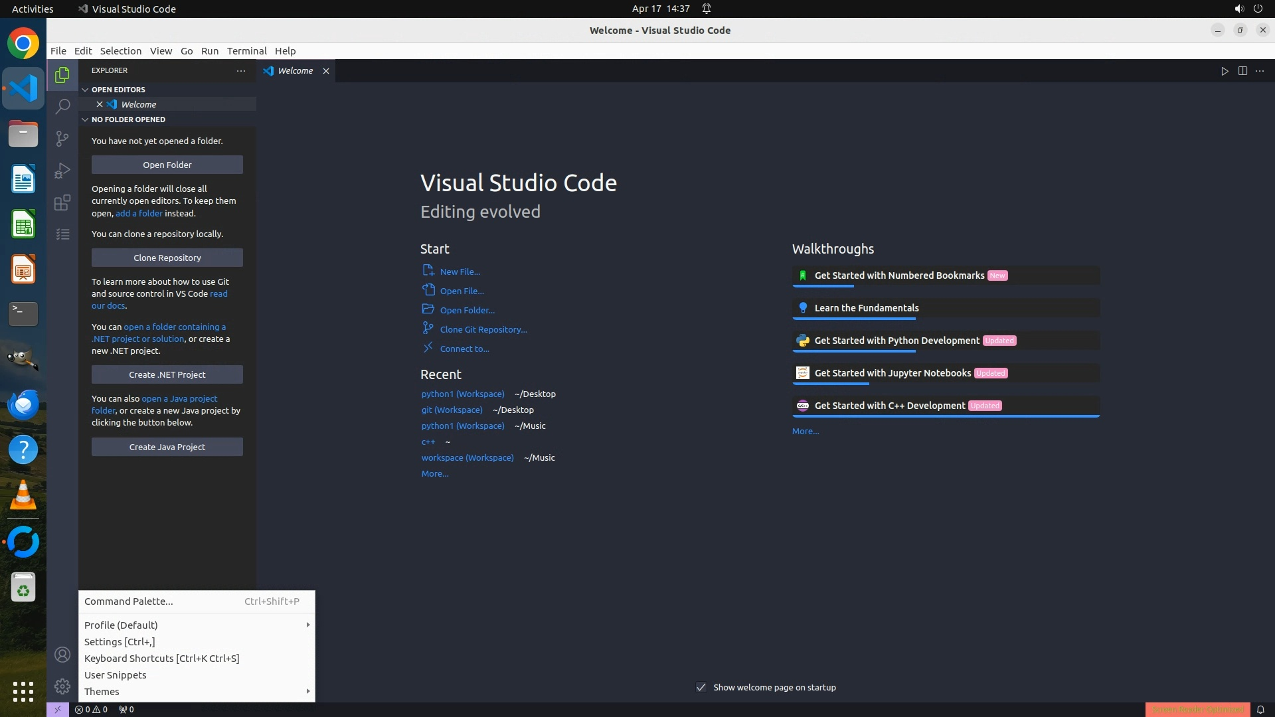Close the Welcome editor tab
The width and height of the screenshot is (1275, 717).
coord(326,71)
